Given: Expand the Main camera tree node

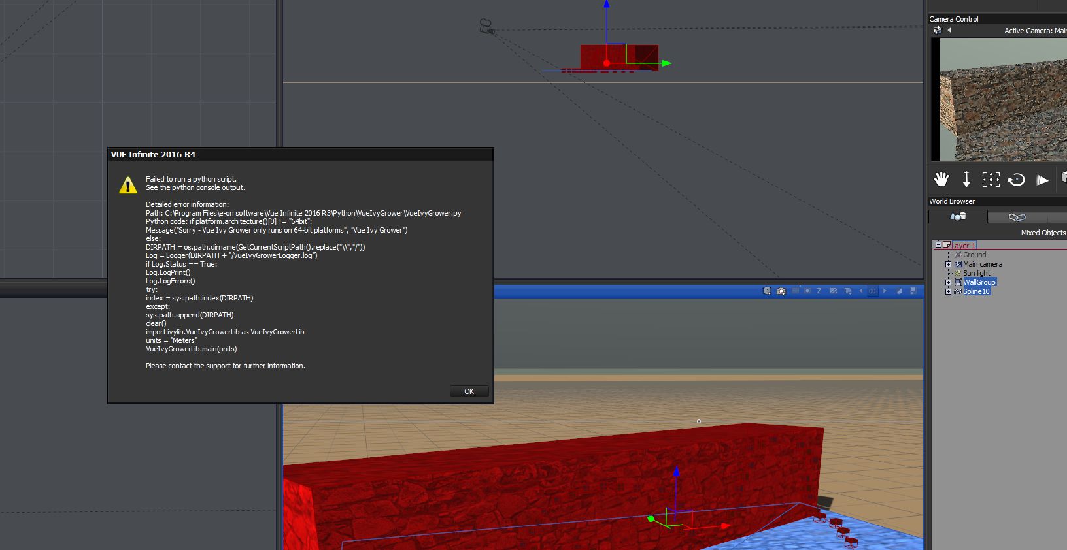Looking at the screenshot, I should (x=948, y=264).
